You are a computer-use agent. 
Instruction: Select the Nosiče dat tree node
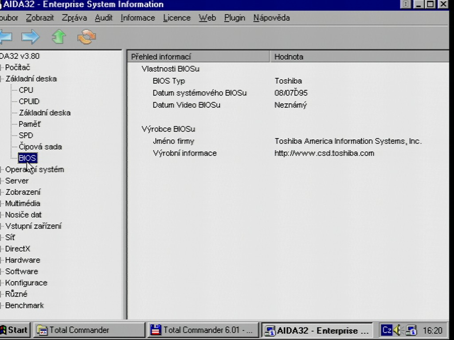(x=23, y=215)
